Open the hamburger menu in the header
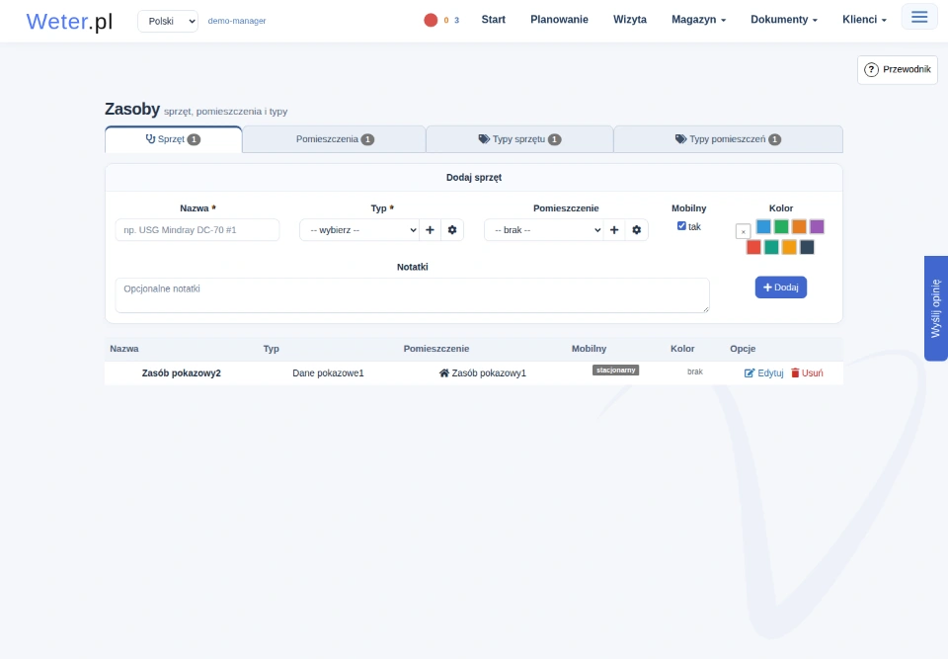 (919, 17)
